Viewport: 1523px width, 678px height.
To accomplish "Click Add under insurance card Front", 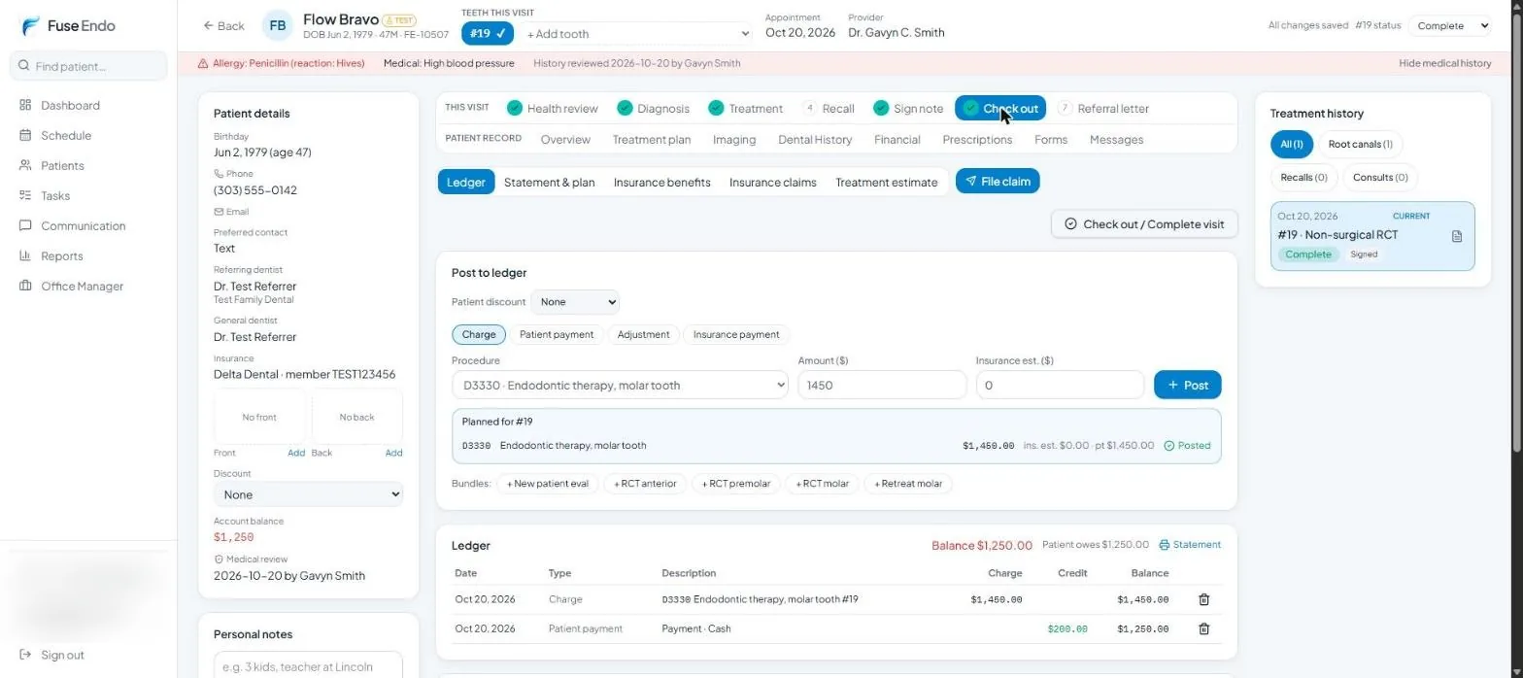I will tap(296, 453).
